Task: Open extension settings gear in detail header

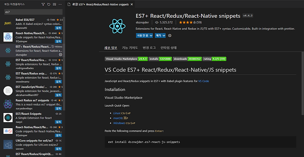Action: (170, 36)
